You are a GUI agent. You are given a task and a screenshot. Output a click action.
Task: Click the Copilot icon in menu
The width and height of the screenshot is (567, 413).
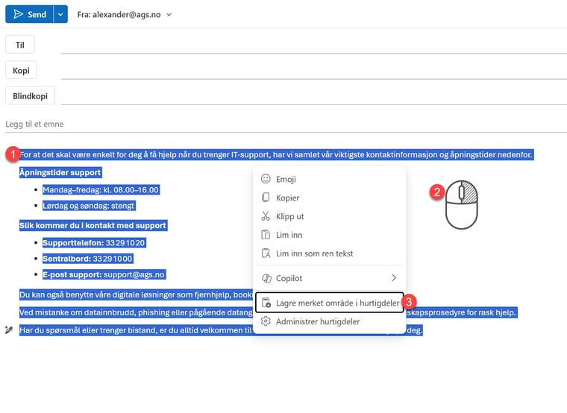point(266,278)
